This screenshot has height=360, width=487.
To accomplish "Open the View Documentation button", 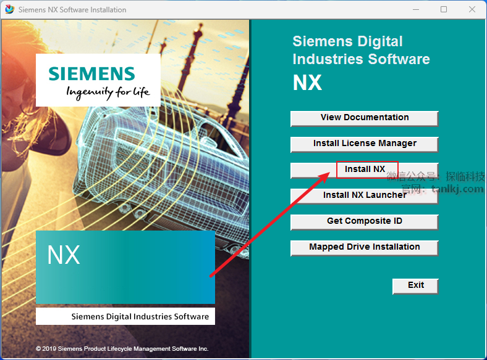I will tap(364, 118).
